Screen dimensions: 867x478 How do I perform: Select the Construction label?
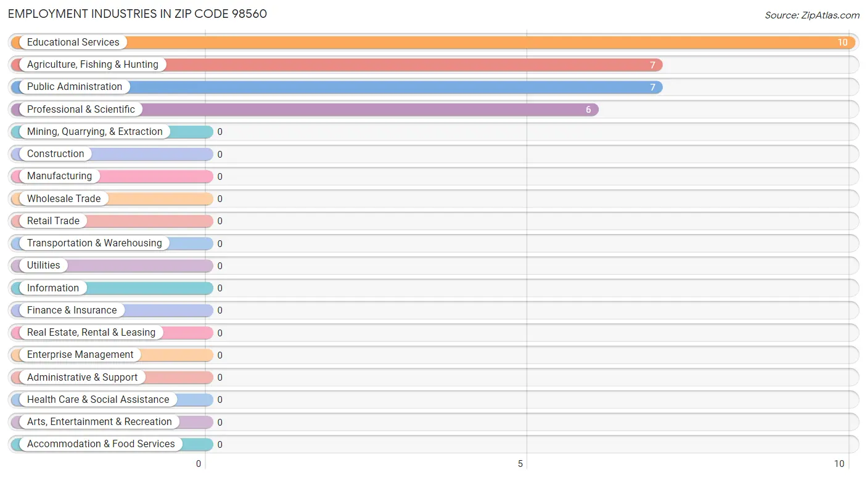[55, 154]
